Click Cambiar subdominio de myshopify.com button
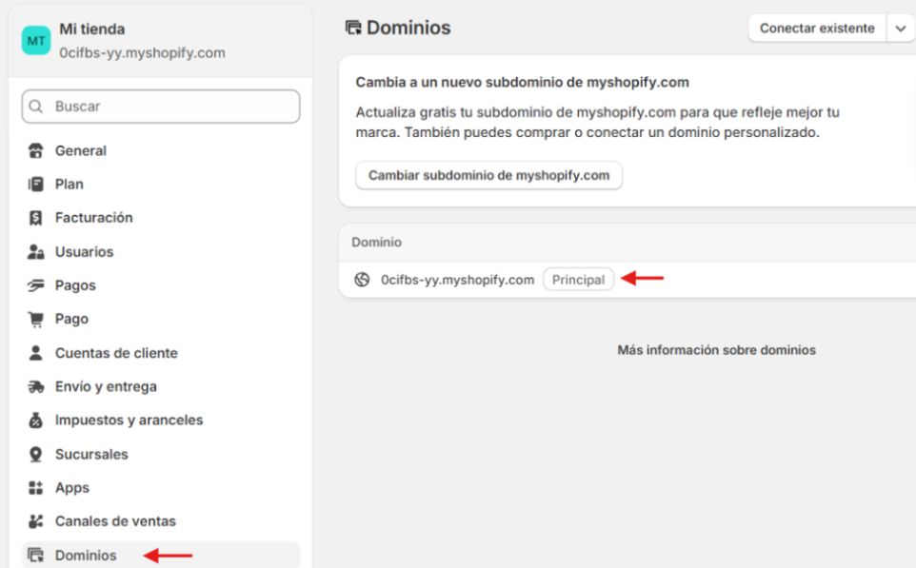The width and height of the screenshot is (916, 568). [489, 175]
